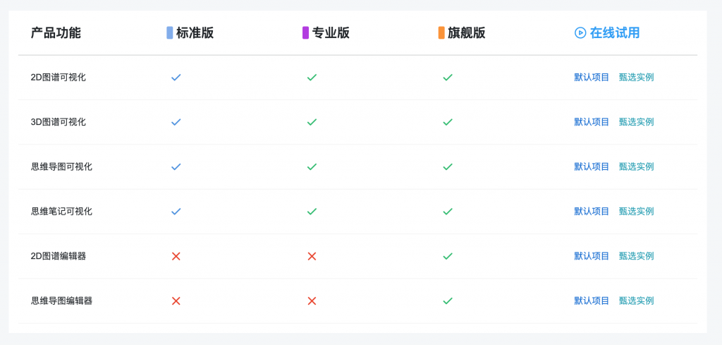Click the 在线试用 header link
Screen dimensions: 722x345
(x=615, y=32)
